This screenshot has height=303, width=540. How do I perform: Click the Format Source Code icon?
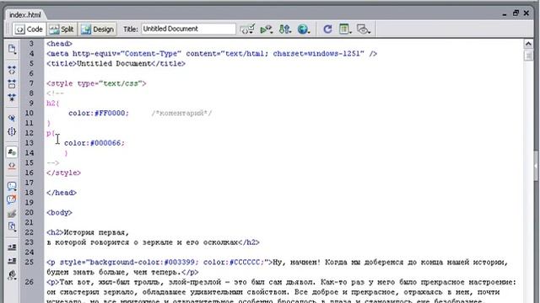[x=12, y=275]
